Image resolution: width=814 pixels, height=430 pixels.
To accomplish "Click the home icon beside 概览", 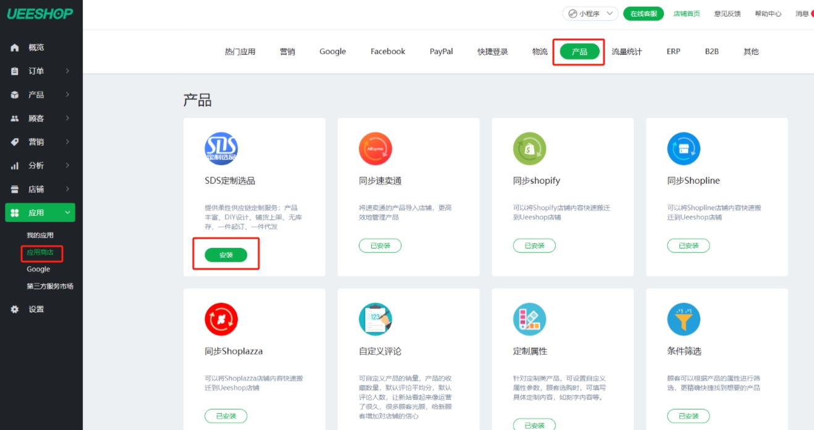I will 15,48.
